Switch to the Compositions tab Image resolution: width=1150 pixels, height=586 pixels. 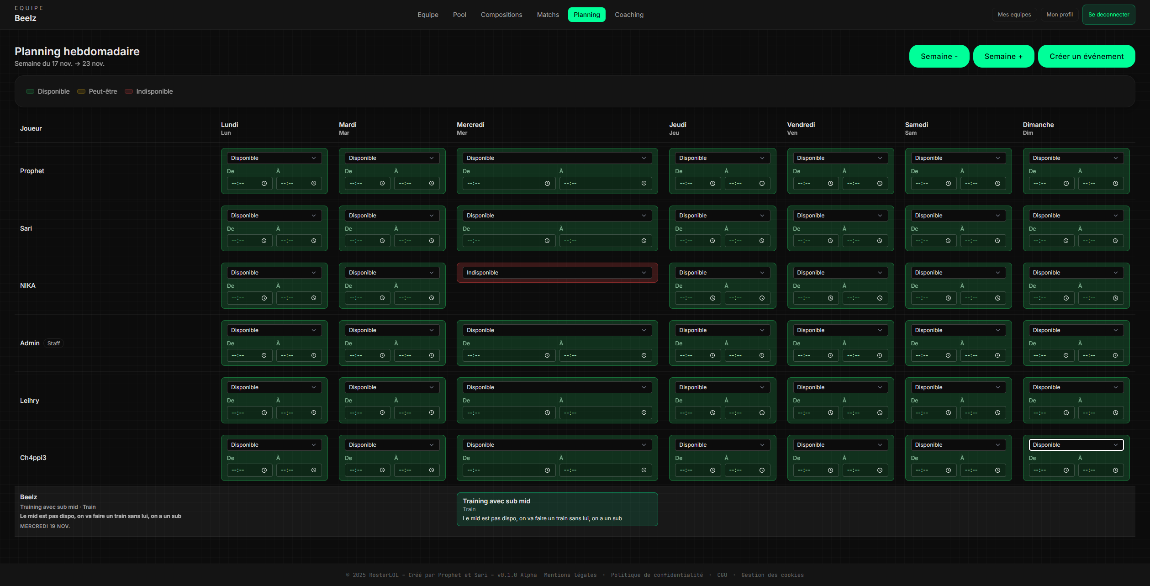(x=501, y=15)
